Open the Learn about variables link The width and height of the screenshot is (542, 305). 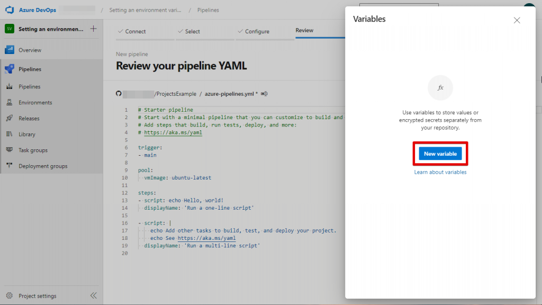point(440,172)
